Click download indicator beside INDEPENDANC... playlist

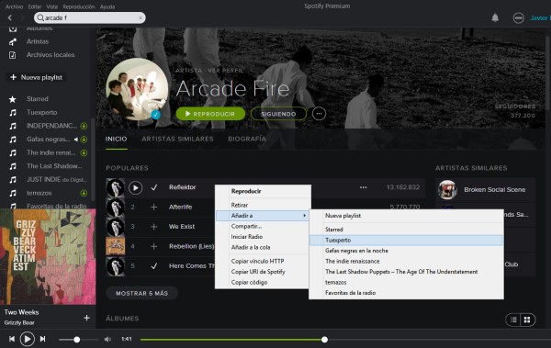tap(84, 126)
